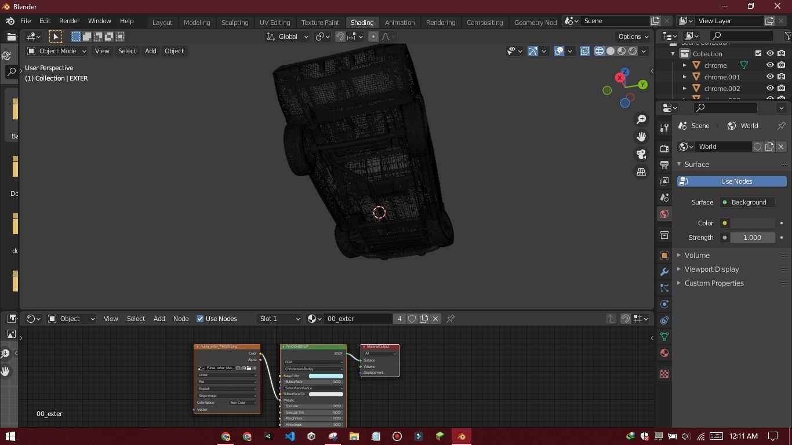The height and width of the screenshot is (445, 792).
Task: Open the Material properties tab
Action: (x=664, y=353)
